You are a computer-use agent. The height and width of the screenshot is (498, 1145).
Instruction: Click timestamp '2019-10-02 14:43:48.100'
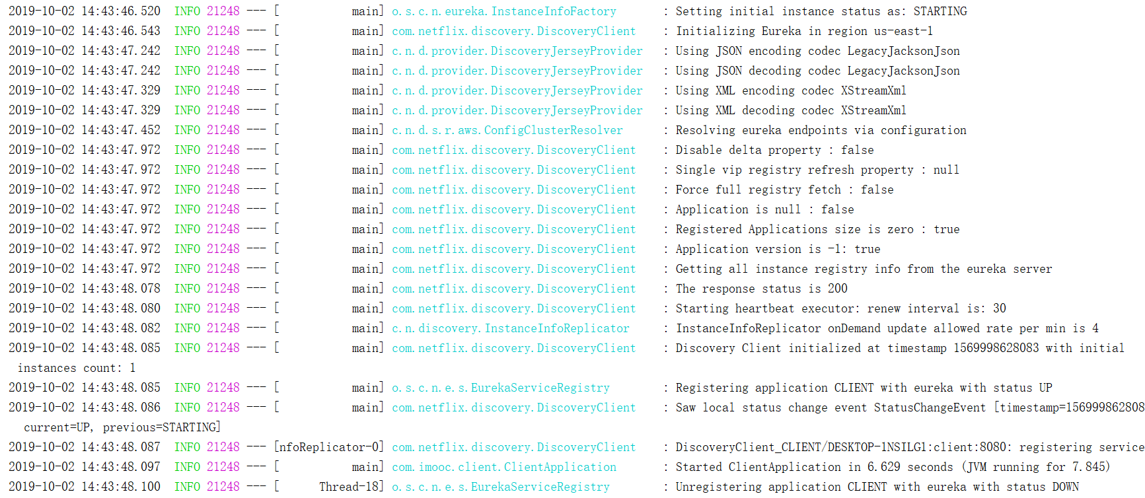tap(85, 487)
